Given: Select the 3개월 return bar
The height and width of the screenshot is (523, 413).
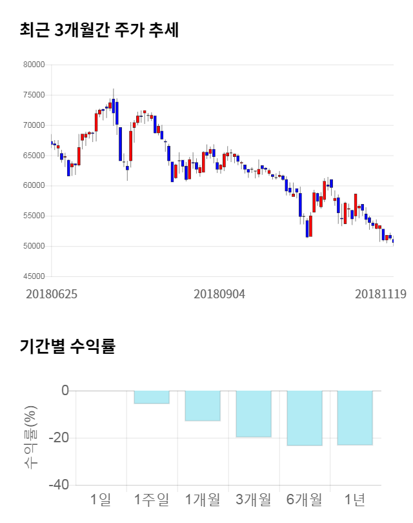Looking at the screenshot, I should click(253, 414).
